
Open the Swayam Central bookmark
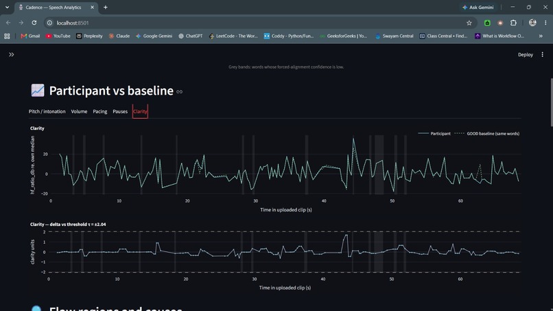[x=395, y=36]
